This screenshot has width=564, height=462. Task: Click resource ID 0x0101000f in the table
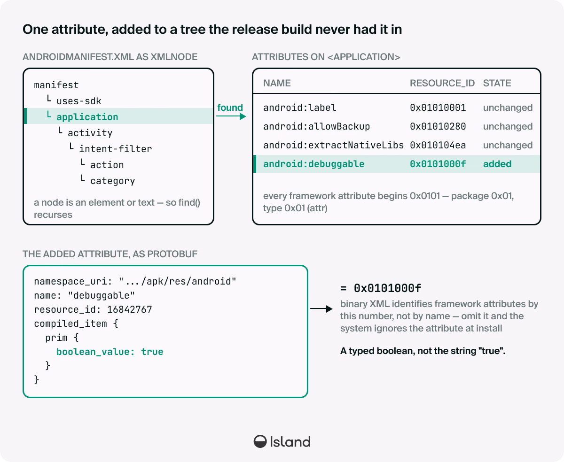[x=438, y=164]
